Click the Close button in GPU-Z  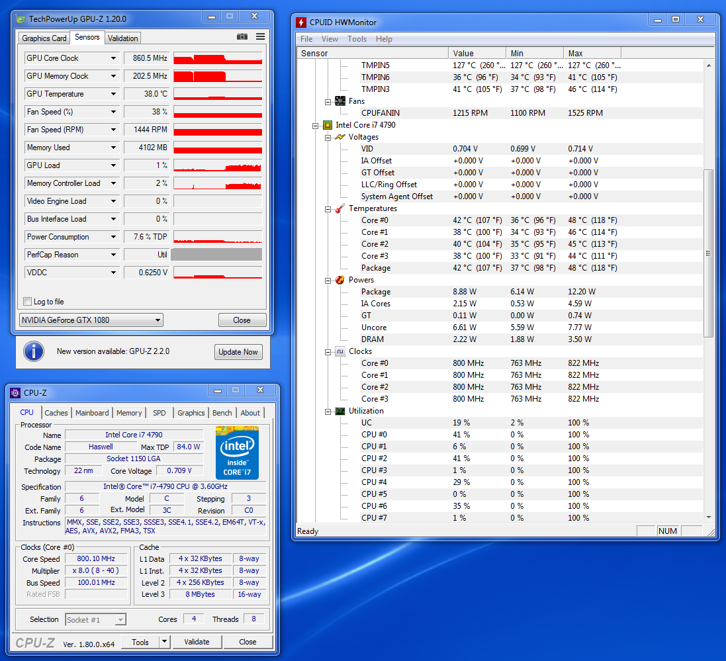pyautogui.click(x=242, y=320)
